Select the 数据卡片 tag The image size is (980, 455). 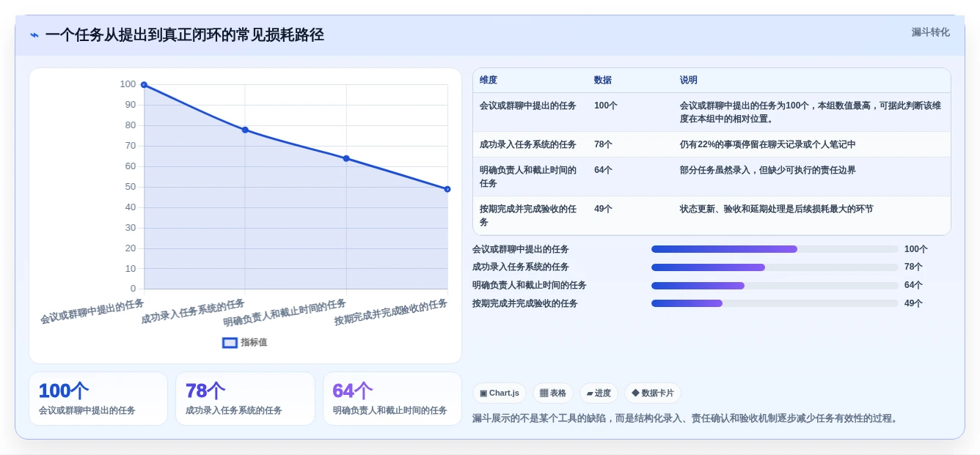pos(652,393)
